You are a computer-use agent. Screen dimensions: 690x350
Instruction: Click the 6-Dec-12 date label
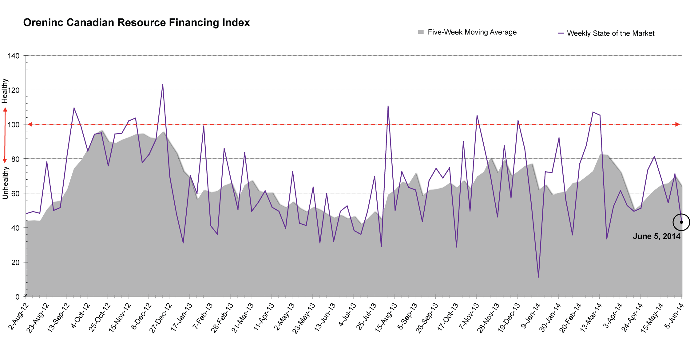(x=141, y=316)
